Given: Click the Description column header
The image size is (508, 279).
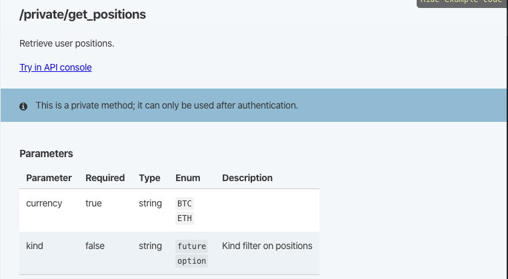Looking at the screenshot, I should pos(247,178).
